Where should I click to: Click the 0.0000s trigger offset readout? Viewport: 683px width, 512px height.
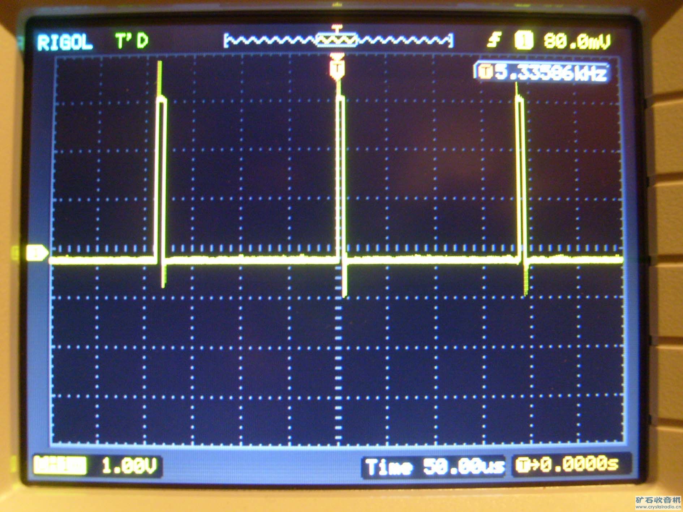pyautogui.click(x=579, y=465)
